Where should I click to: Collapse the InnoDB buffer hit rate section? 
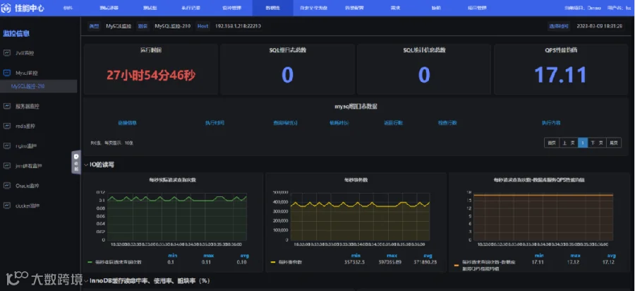coord(86,280)
